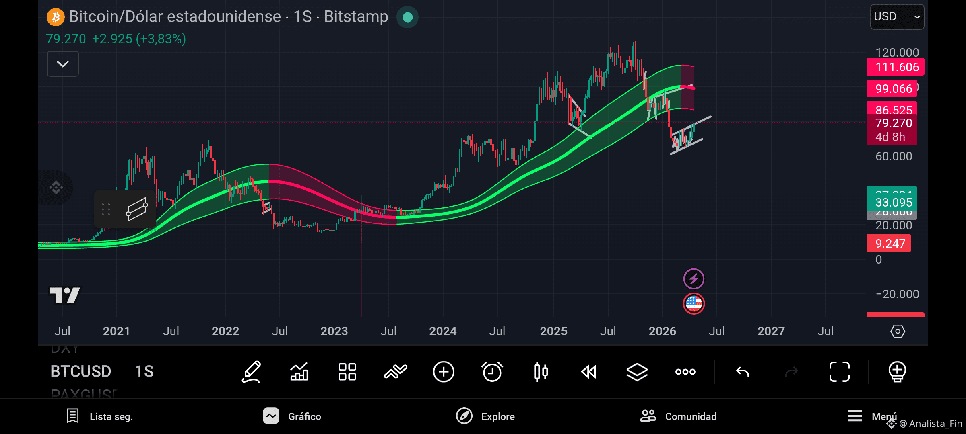Open the Comunidad tab
This screenshot has height=434, width=966.
click(679, 416)
